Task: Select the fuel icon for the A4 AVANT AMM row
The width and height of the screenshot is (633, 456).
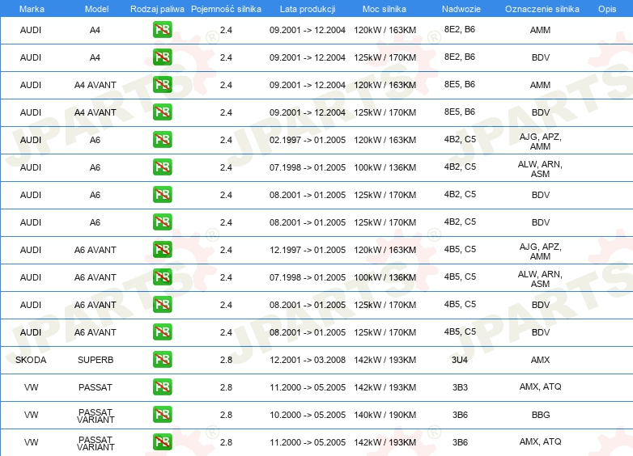Action: 162,84
